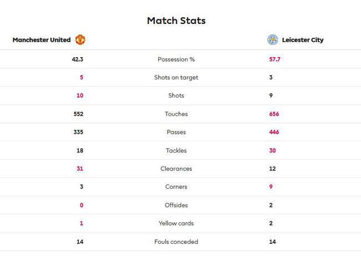Viewport: 361px width, 256px height.
Task: Click Leicester's 57.7 possession value
Action: pyautogui.click(x=275, y=59)
